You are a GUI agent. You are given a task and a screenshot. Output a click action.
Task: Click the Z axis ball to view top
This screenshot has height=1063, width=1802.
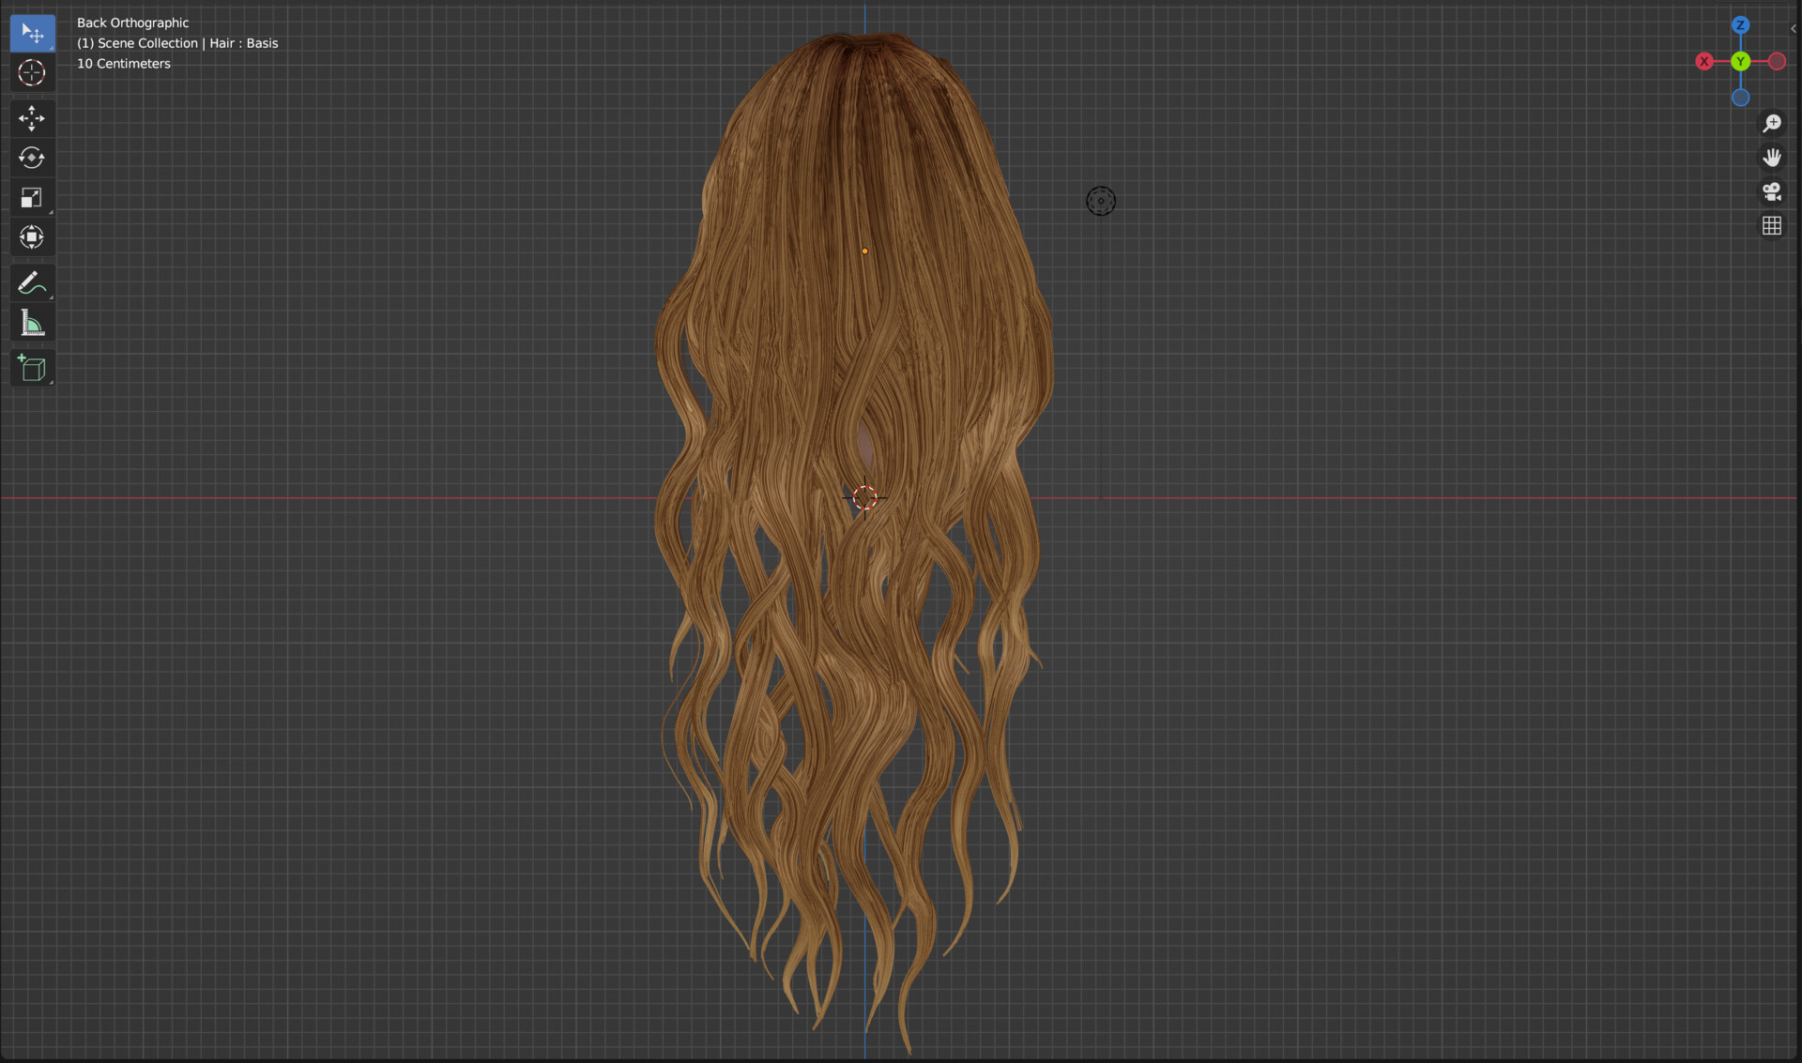click(x=1741, y=25)
